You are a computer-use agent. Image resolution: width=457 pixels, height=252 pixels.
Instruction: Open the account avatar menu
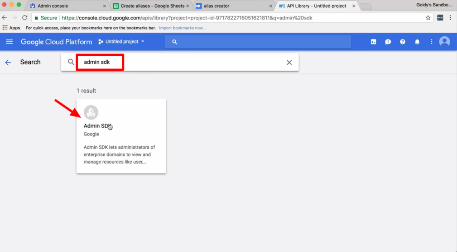[444, 42]
